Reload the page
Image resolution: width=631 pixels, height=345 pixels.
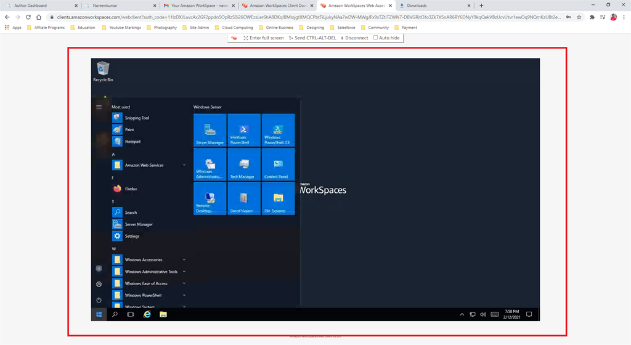click(x=28, y=17)
